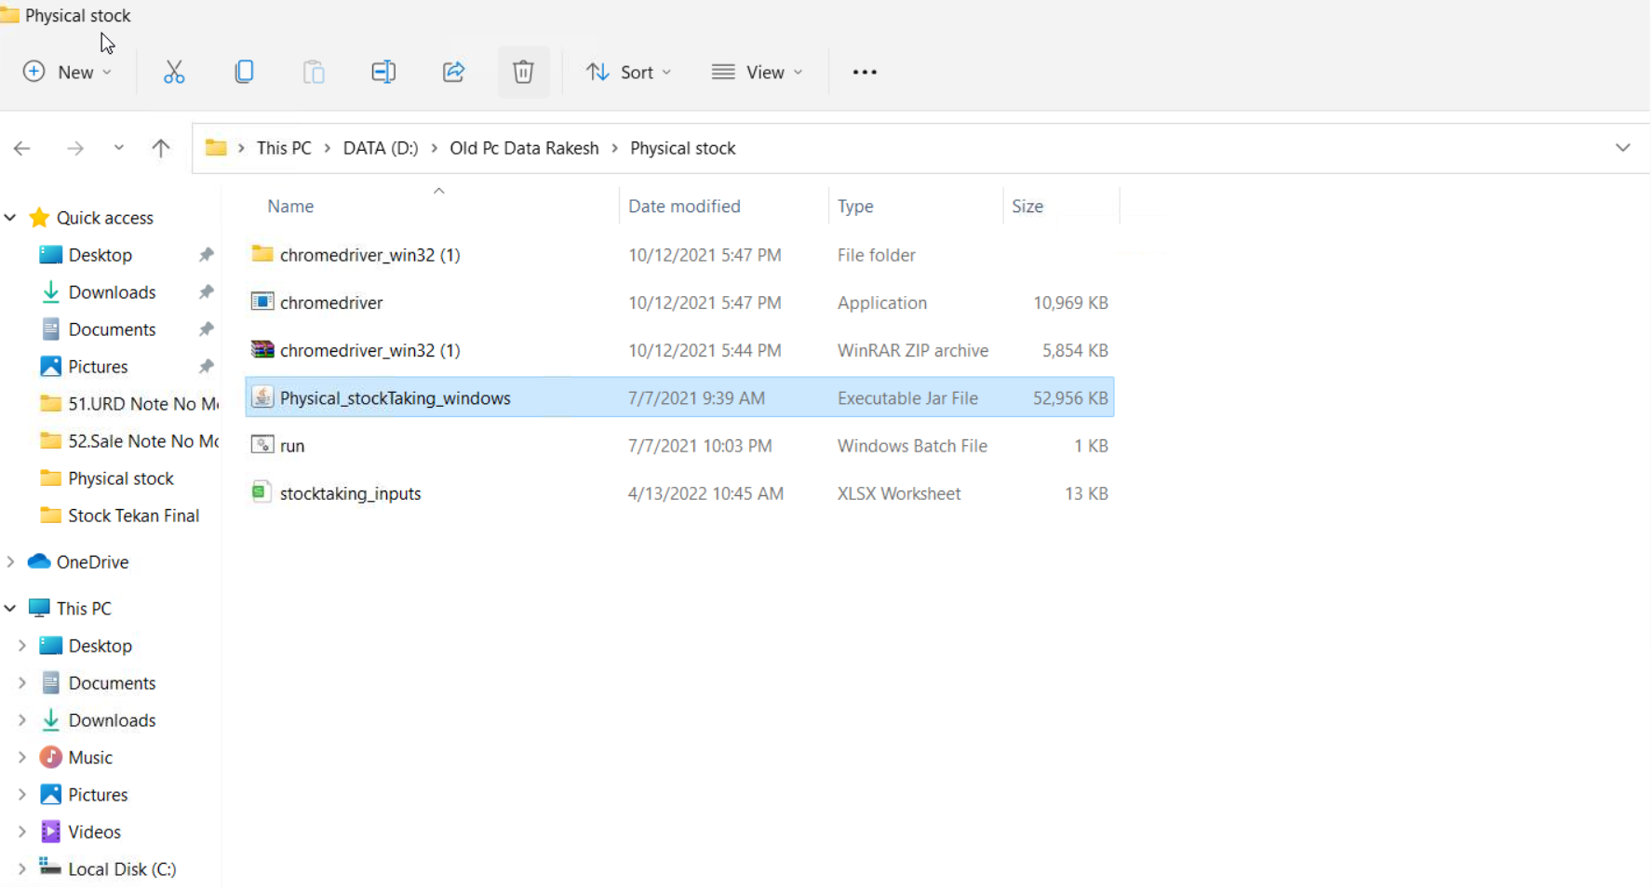1651x888 pixels.
Task: Open the 51.URD Note No folder
Action: click(128, 403)
